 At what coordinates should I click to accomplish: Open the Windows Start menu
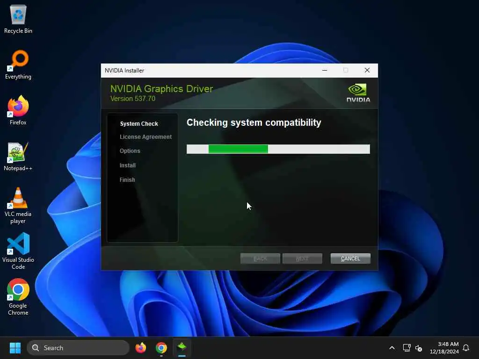pyautogui.click(x=15, y=348)
